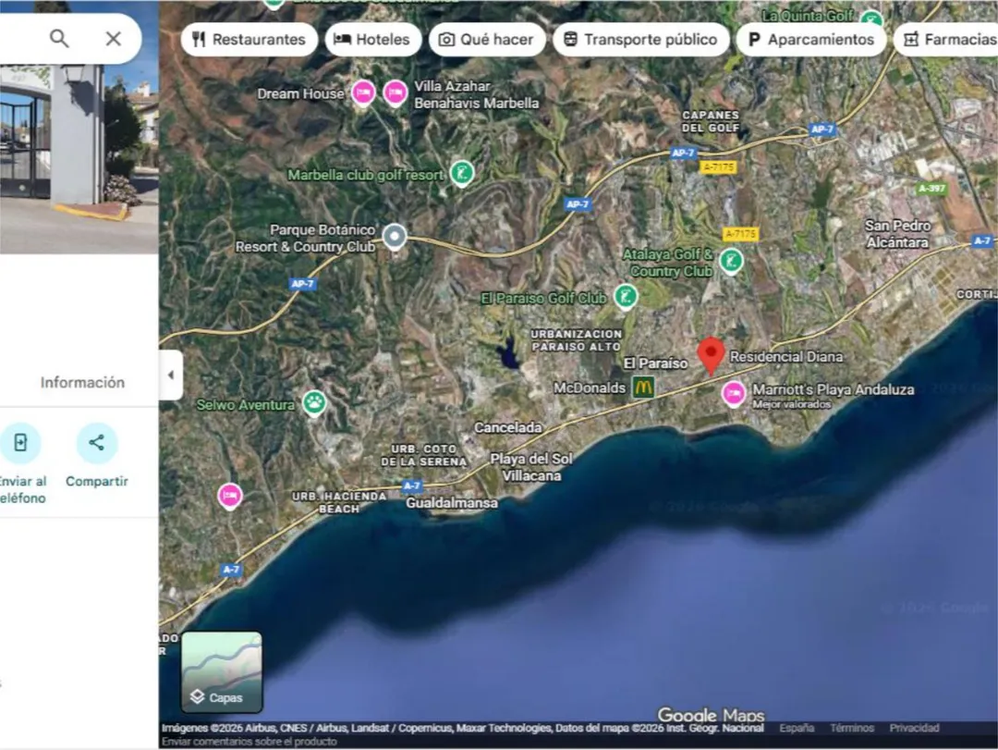Click the Selwo Aventura paw marker
The width and height of the screenshot is (998, 750).
314,403
